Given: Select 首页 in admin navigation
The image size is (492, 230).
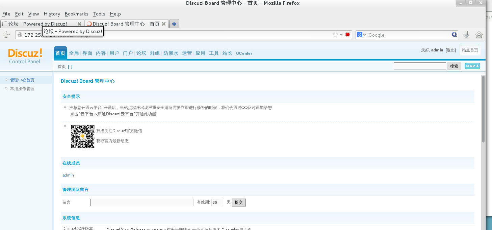Looking at the screenshot, I should [x=60, y=53].
